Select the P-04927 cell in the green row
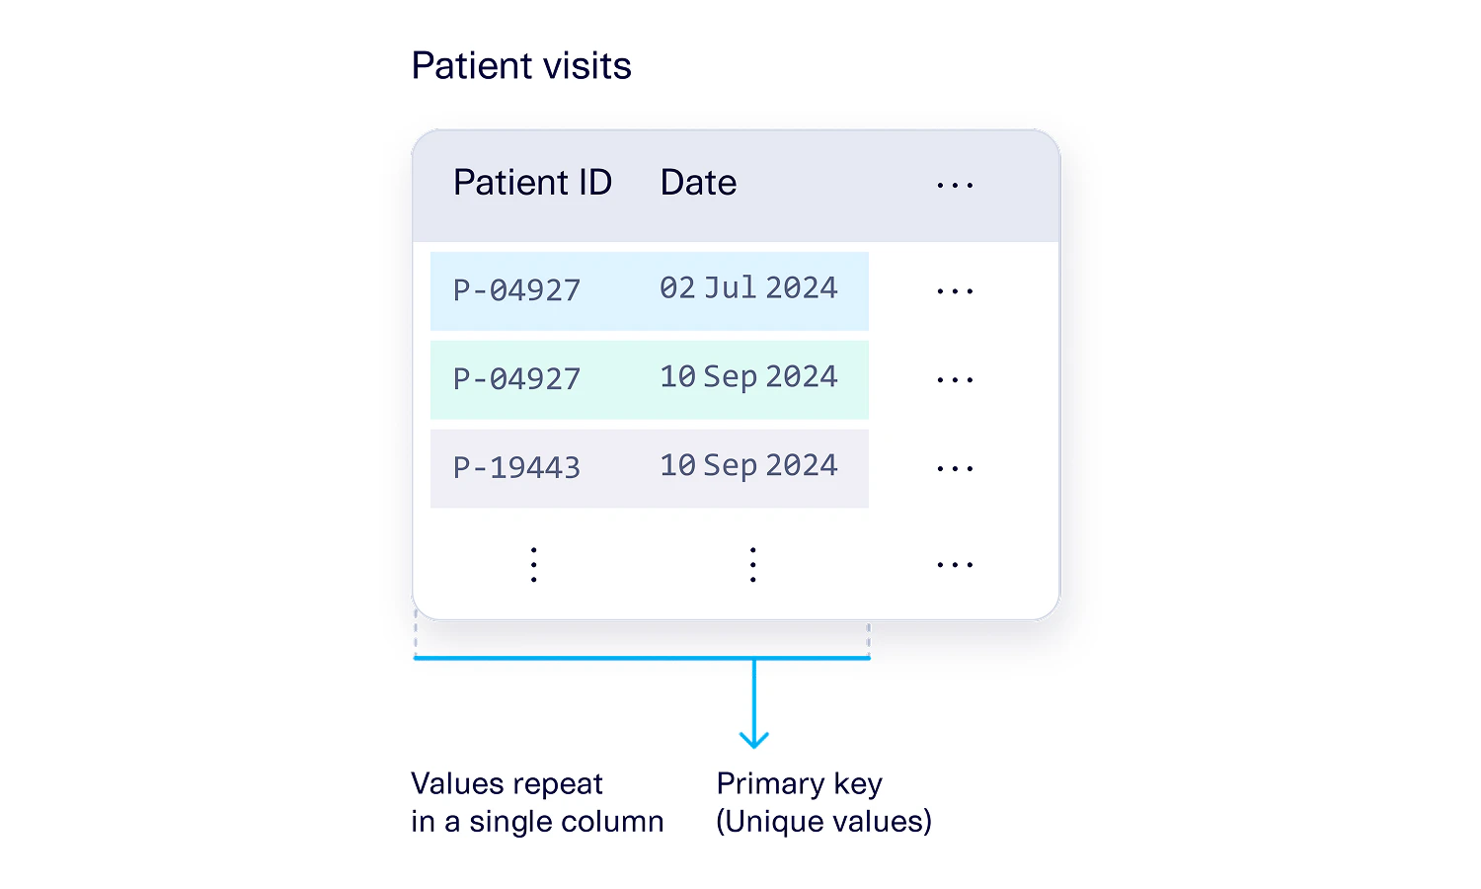The width and height of the screenshot is (1481, 889). click(516, 379)
